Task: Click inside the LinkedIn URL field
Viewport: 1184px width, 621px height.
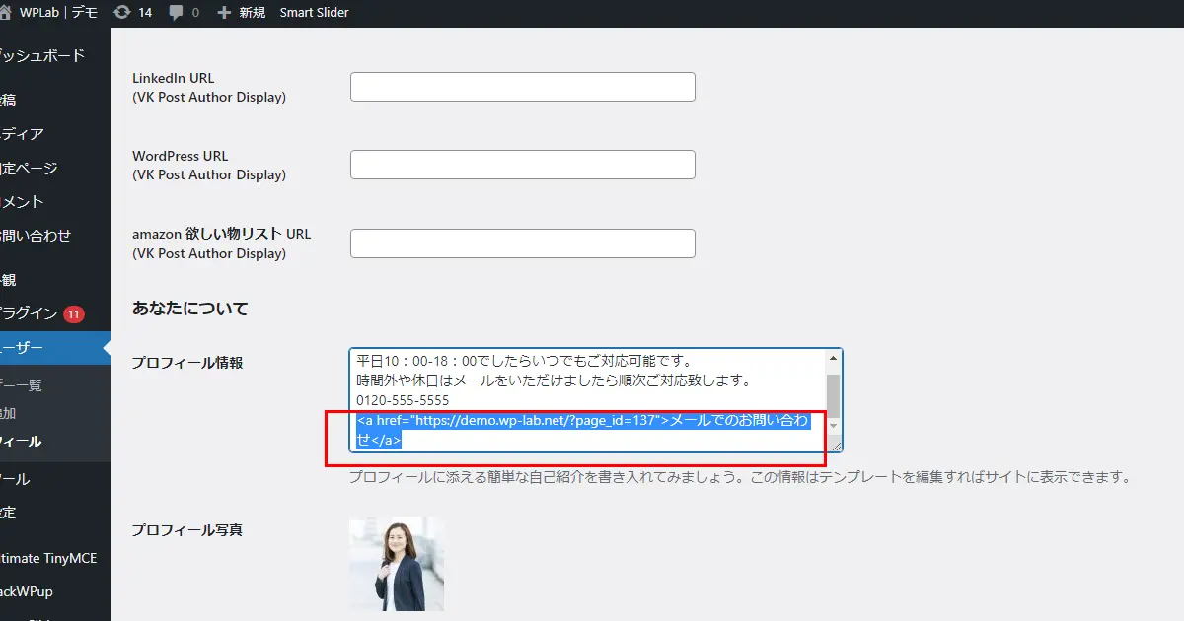Action: [x=522, y=86]
